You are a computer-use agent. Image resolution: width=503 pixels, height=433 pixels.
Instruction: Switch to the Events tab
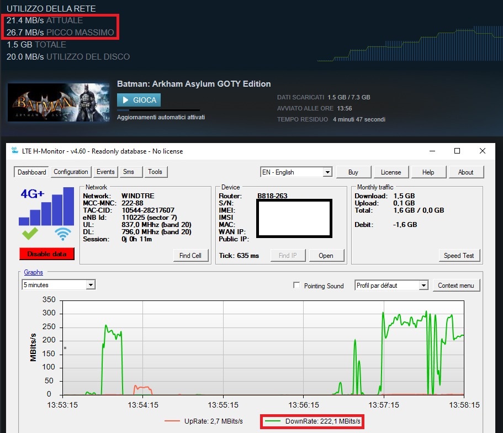[x=105, y=172]
